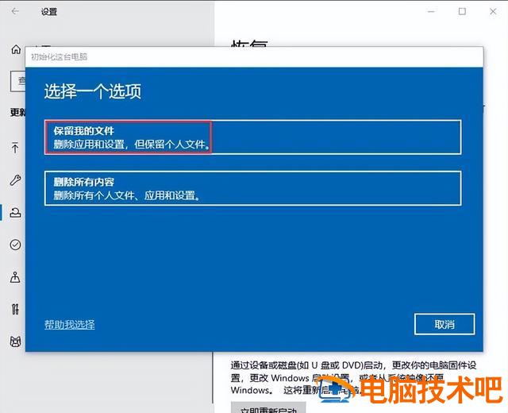Click the 设置 window title text
Screen dimensions: 508x413
pyautogui.click(x=49, y=12)
